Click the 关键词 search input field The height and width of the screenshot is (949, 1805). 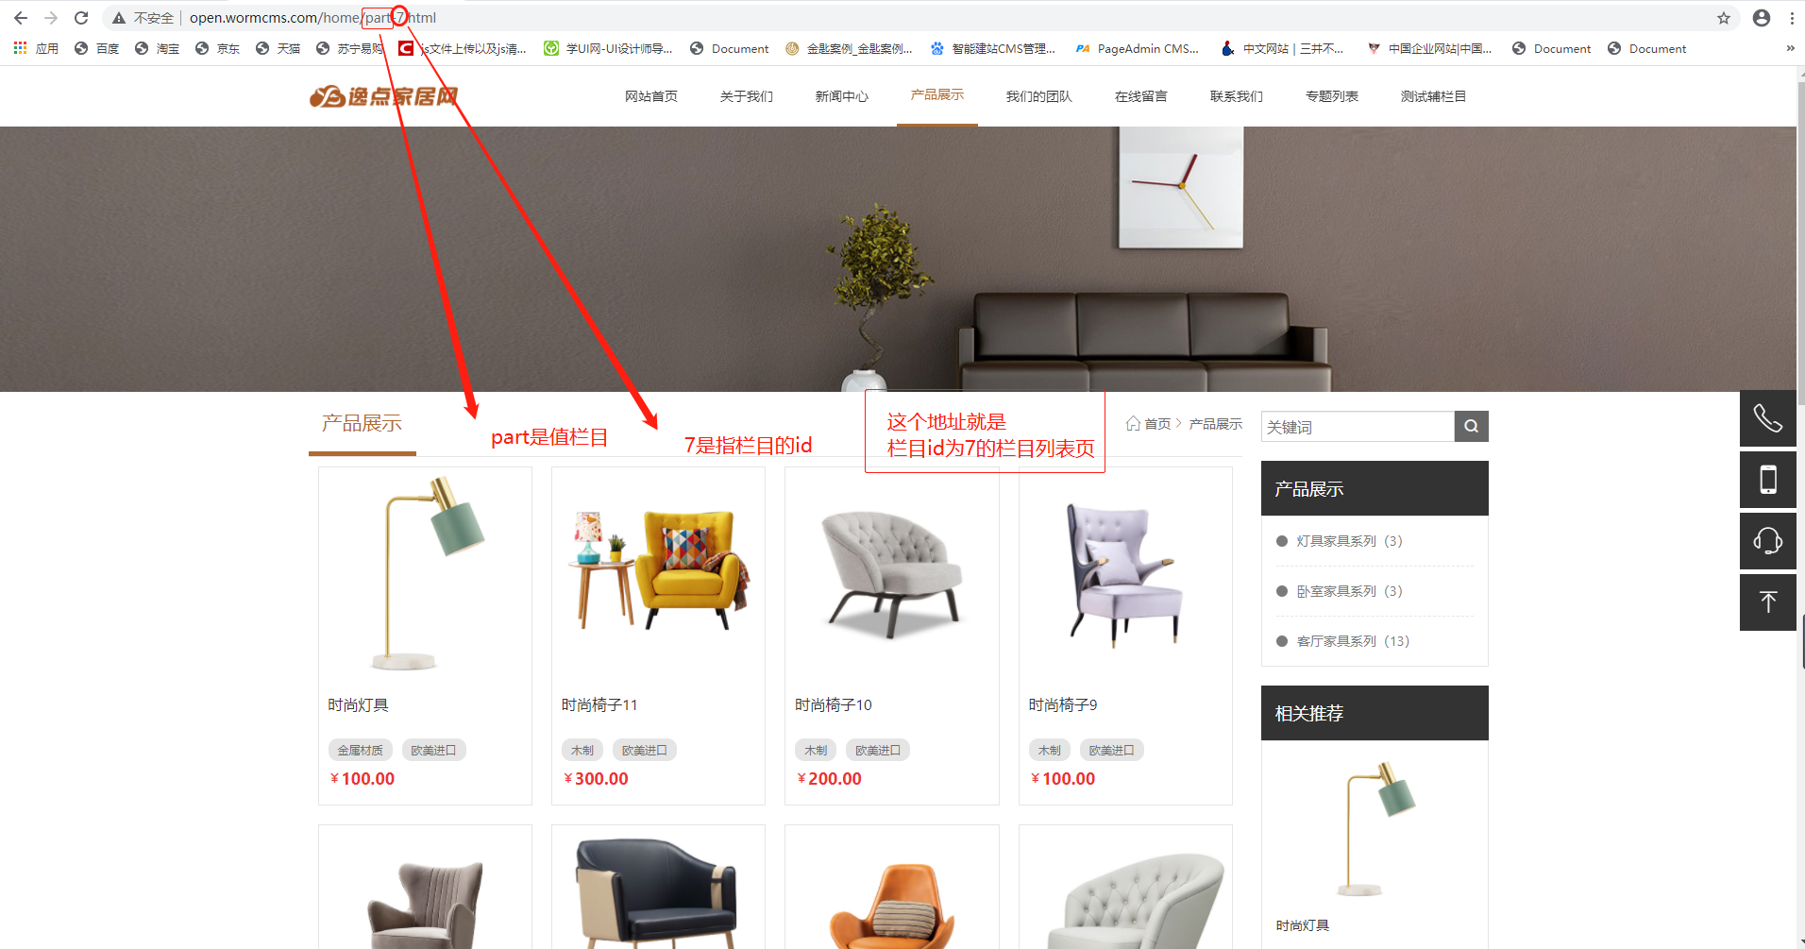coord(1358,426)
